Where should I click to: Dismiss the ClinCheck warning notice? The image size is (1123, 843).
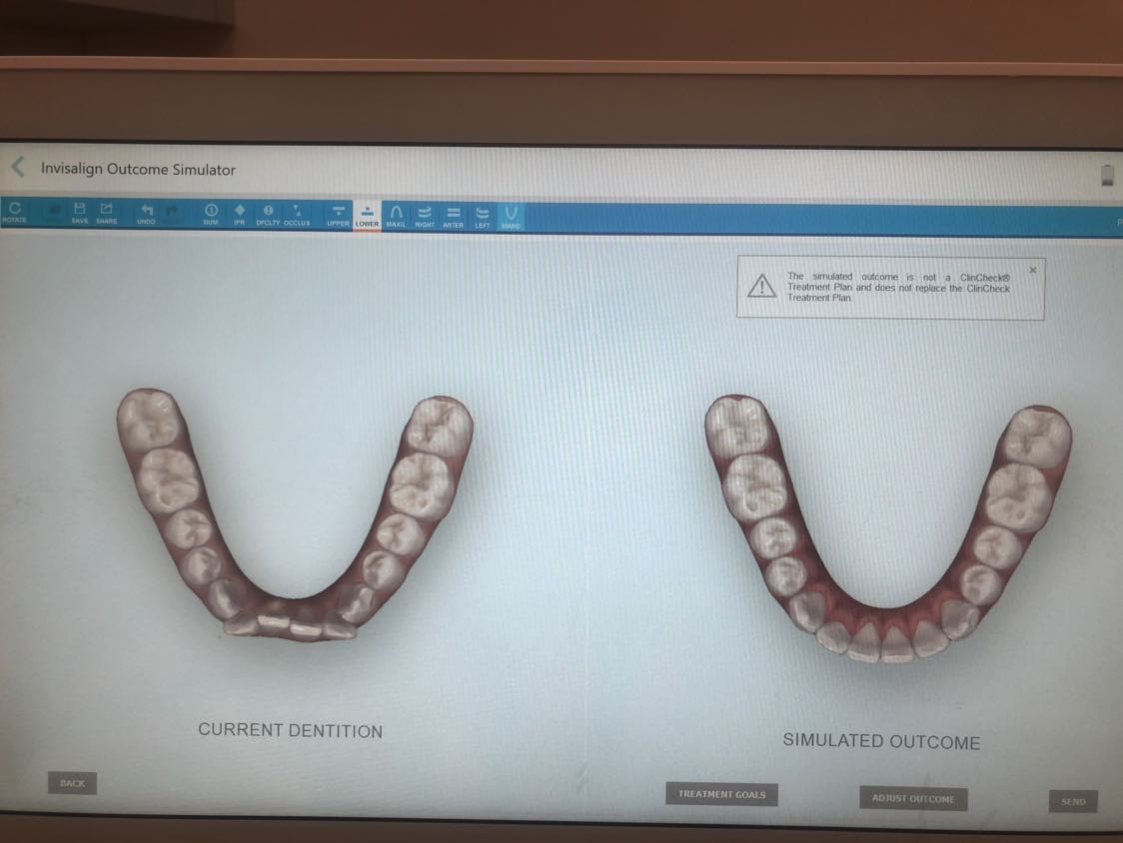[1033, 270]
